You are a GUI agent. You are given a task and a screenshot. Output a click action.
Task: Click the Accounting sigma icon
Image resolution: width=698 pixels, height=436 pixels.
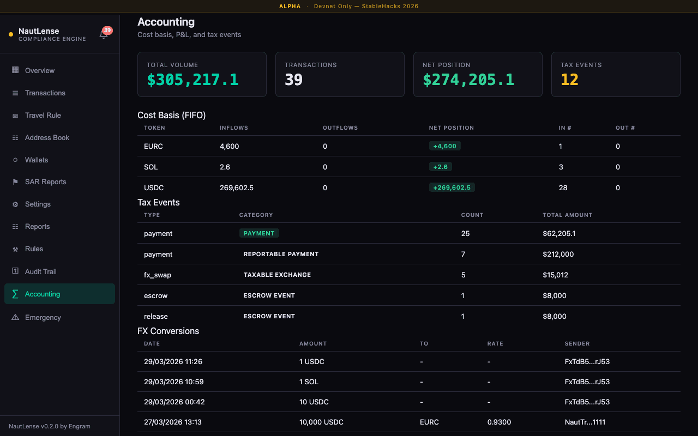click(x=15, y=294)
